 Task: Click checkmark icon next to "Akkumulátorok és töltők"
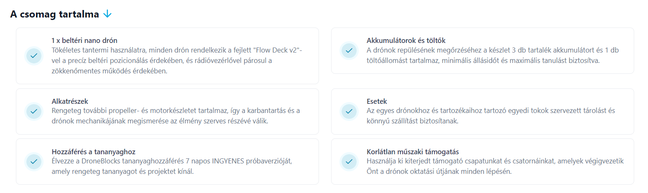[x=349, y=50]
